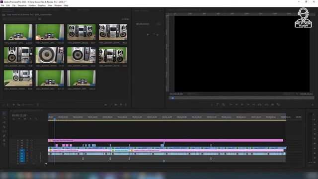Click Comparison View button in Program Monitor
Viewport: 318px width, 179px height.
pyautogui.click(x=278, y=105)
